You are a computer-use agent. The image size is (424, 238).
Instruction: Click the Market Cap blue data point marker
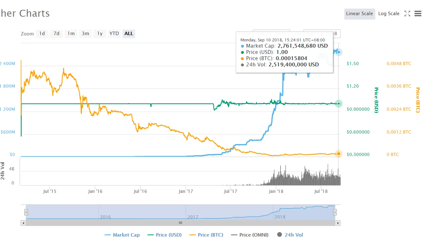point(338,52)
